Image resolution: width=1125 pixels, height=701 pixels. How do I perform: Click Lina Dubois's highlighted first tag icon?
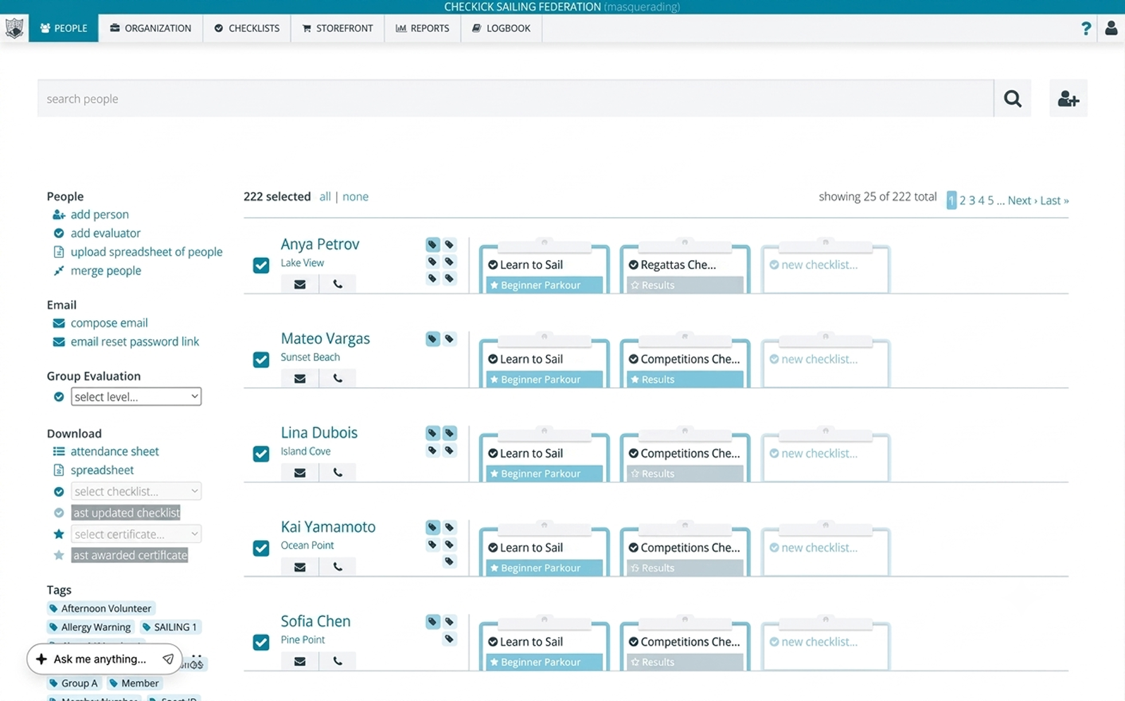click(x=432, y=433)
